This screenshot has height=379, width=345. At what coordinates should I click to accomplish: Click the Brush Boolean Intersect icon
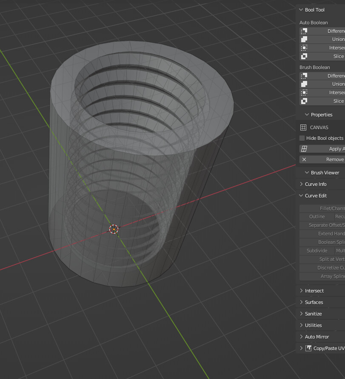point(303,93)
